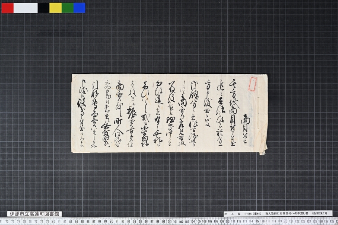Image resolution: width=338 pixels, height=225 pixels.
Task: Click the catalog caption label at bottom right
Action: coord(278,214)
